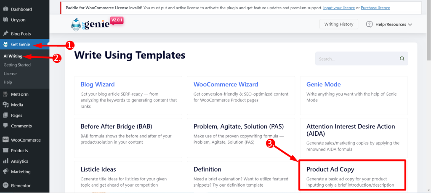
Task: Click the Writing History button
Action: [339, 24]
